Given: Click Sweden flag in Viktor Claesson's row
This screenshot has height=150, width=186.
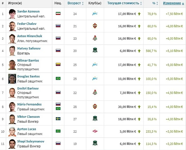Looking at the screenshot, I should [x=58, y=119].
